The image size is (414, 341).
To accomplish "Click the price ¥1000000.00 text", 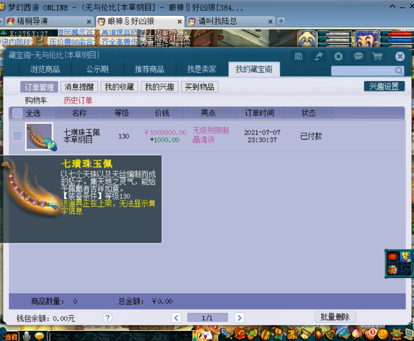I will (165, 132).
